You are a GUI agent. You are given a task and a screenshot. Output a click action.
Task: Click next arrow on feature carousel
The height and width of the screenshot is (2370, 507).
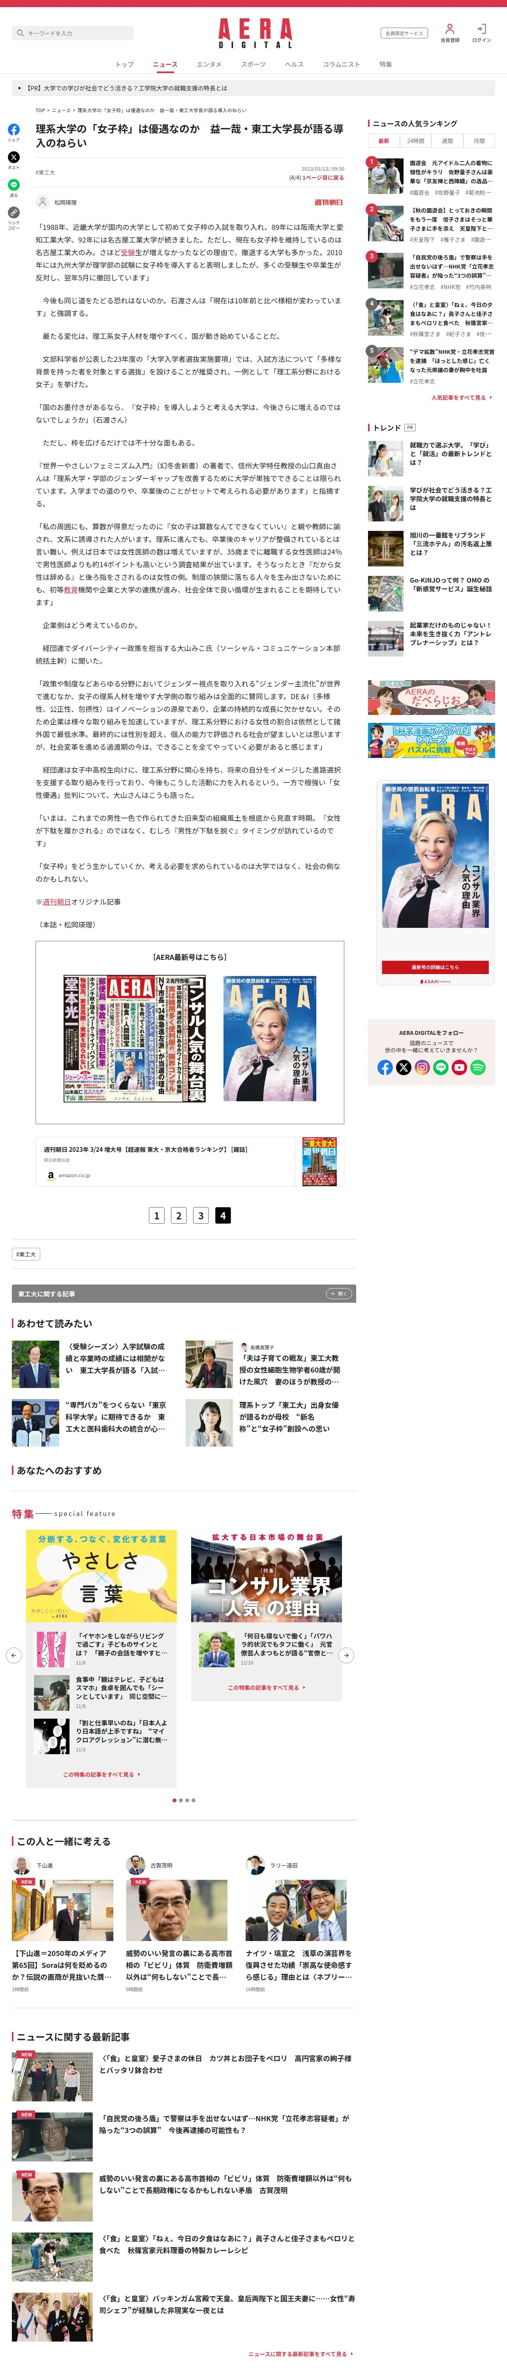click(346, 1655)
